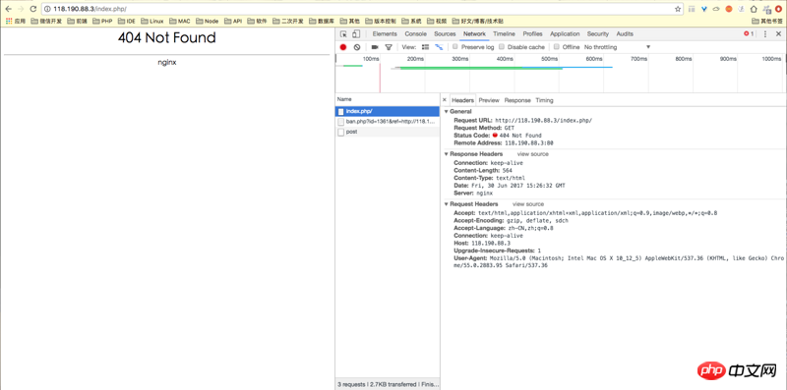Enable the Preserve log checkbox

coord(454,46)
